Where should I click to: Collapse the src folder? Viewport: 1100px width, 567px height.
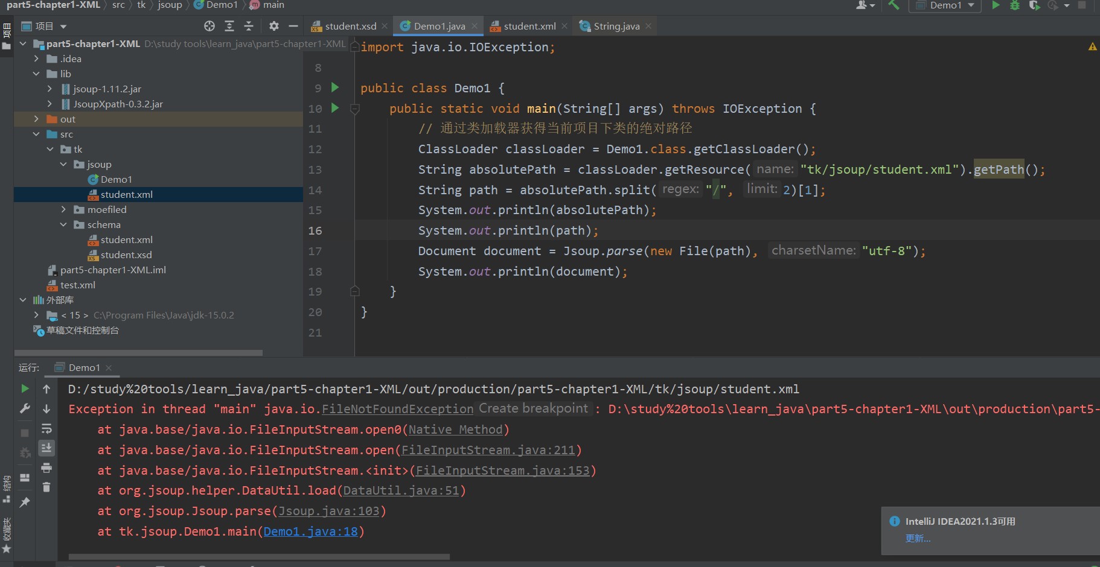(36, 134)
